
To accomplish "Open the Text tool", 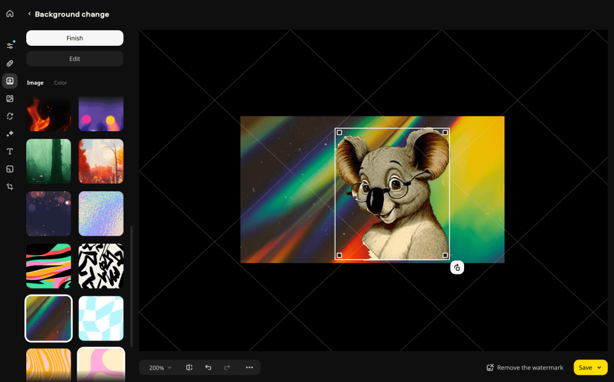I will pyautogui.click(x=10, y=151).
